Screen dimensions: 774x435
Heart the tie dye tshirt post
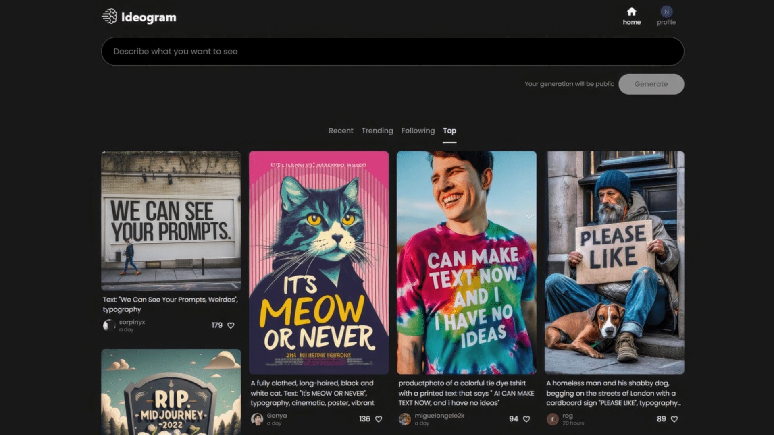(x=526, y=419)
